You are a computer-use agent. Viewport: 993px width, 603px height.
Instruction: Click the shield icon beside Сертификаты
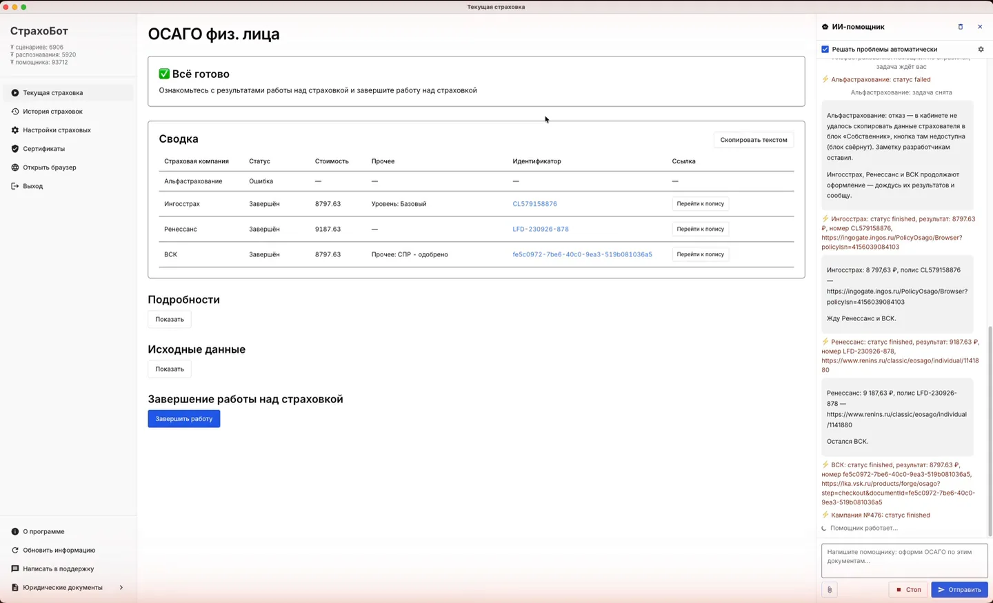pos(15,149)
